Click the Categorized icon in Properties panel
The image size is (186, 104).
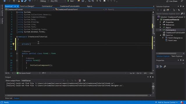[158, 67]
